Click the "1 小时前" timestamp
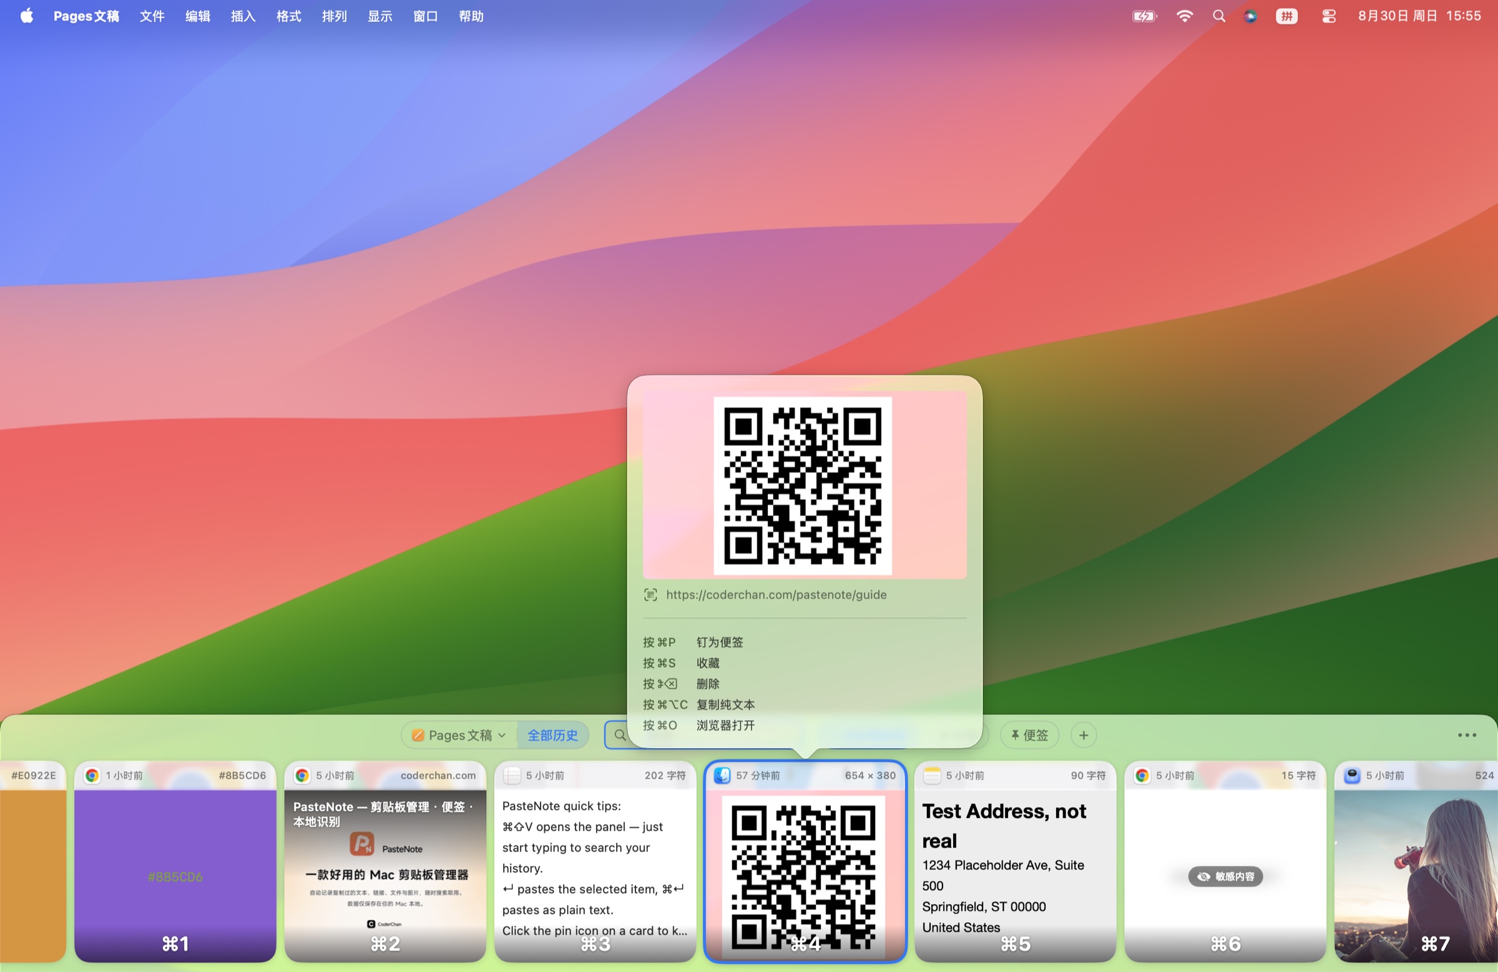Viewport: 1498px width, 972px height. pos(124,775)
